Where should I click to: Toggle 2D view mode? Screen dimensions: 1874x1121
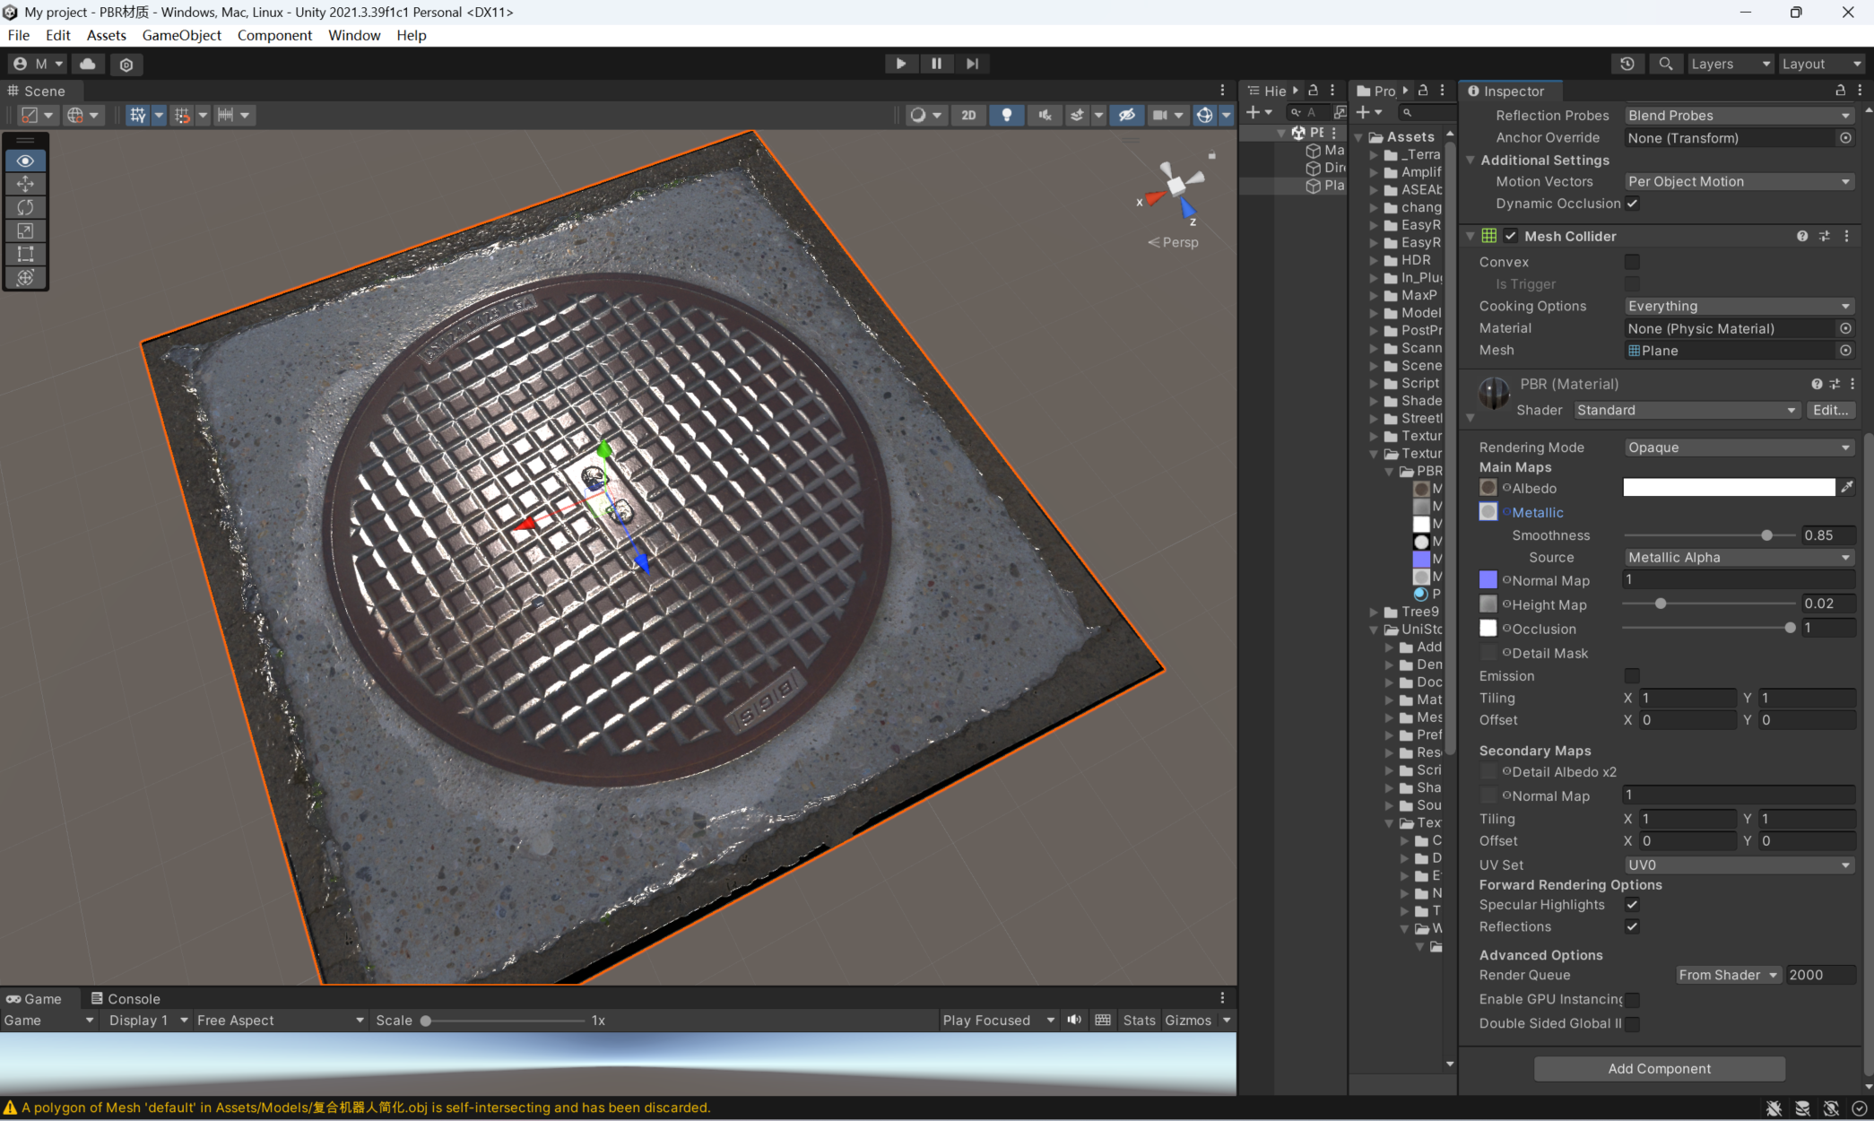(x=968, y=115)
